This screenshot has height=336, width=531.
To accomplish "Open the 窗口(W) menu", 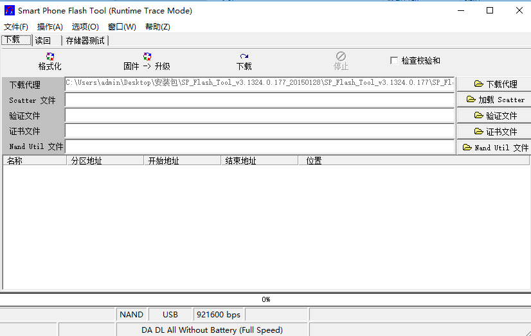I will (x=122, y=27).
